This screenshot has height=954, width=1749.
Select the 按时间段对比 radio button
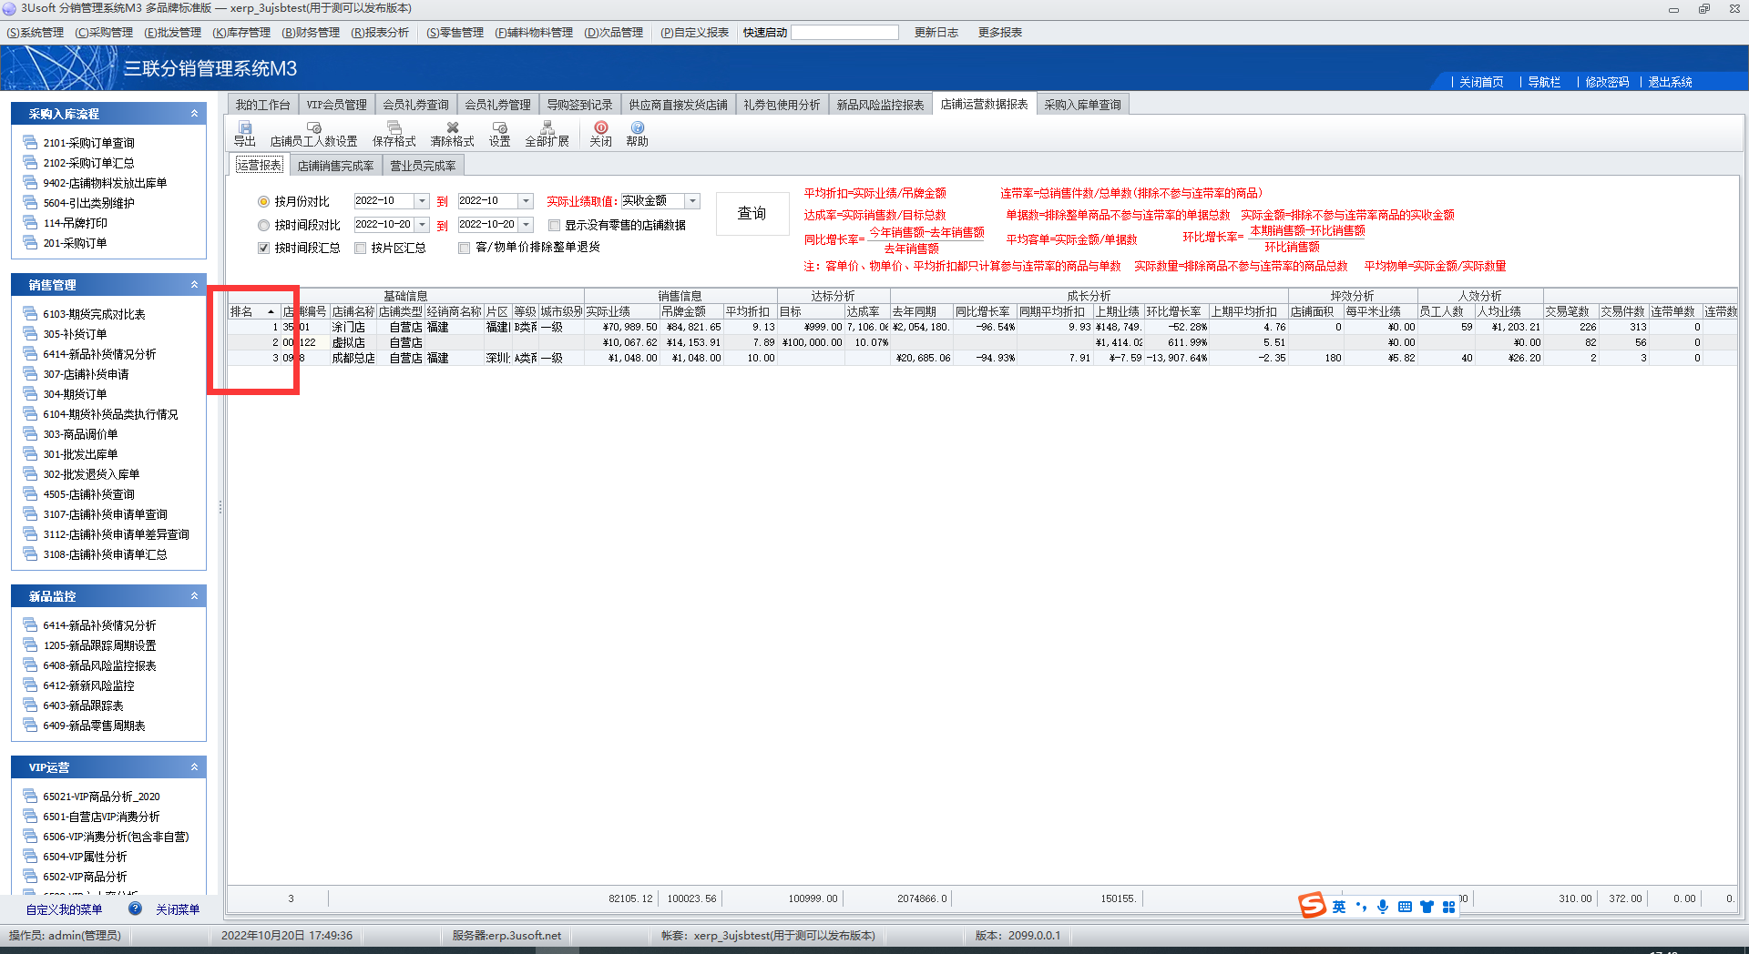[x=263, y=225]
